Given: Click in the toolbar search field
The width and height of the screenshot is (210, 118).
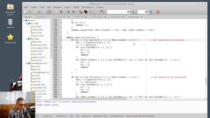Looking at the screenshot, I should [x=117, y=12].
